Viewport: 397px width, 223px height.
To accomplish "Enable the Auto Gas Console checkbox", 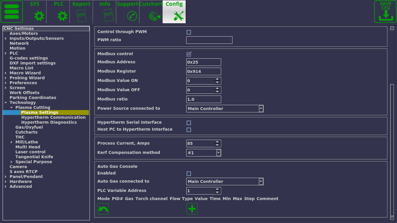I will pos(189,174).
